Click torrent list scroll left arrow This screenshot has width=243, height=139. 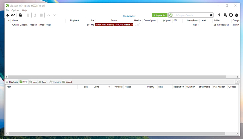pyautogui.click(x=6, y=77)
